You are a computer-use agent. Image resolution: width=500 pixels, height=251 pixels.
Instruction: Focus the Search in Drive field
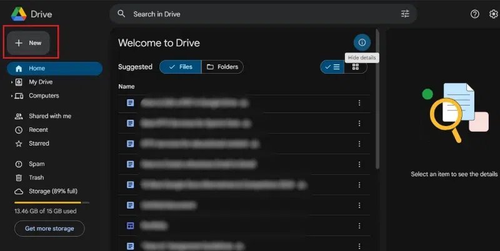tap(263, 14)
